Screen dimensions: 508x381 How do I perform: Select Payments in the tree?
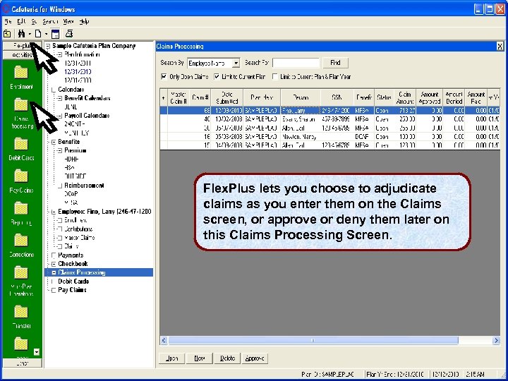tap(71, 255)
